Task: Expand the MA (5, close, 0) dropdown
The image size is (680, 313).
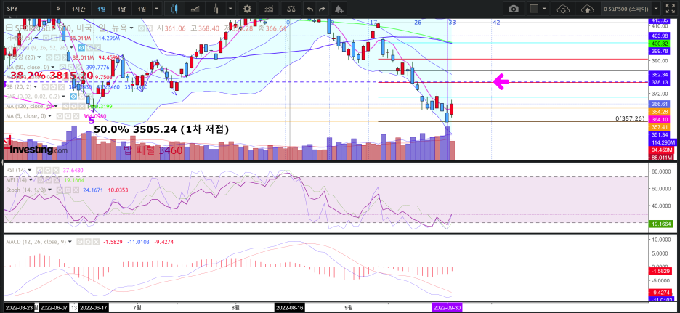Action: click(x=49, y=116)
